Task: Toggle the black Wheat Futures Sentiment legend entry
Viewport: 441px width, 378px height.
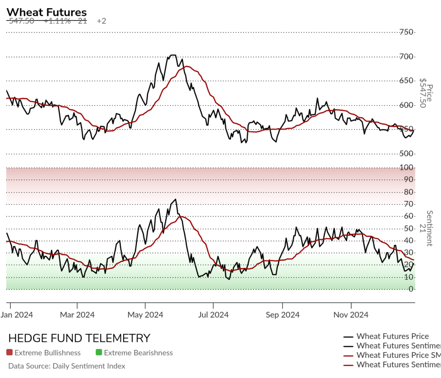Action: 392,346
